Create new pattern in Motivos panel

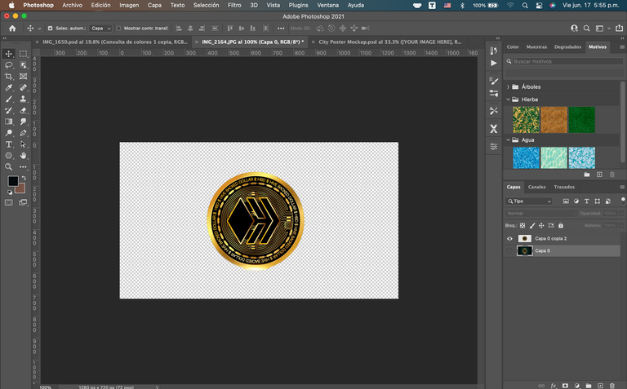(599, 175)
